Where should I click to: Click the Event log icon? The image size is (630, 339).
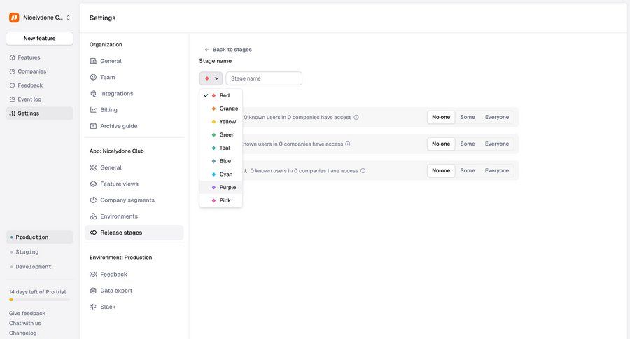12,99
